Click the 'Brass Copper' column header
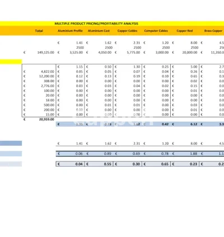Viewport: 224px width, 237px height. (x=213, y=31)
